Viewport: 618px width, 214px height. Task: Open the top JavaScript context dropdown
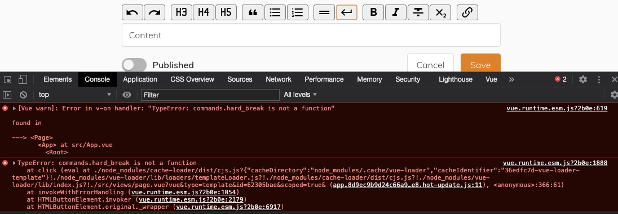click(x=75, y=95)
